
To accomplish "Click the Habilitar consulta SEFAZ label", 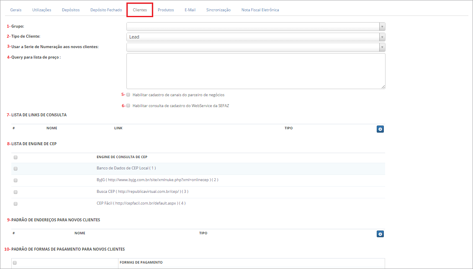I will (x=181, y=105).
